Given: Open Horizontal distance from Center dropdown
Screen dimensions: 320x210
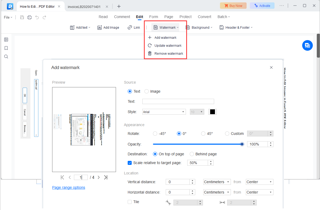Looking at the screenshot, I should coord(260,192).
